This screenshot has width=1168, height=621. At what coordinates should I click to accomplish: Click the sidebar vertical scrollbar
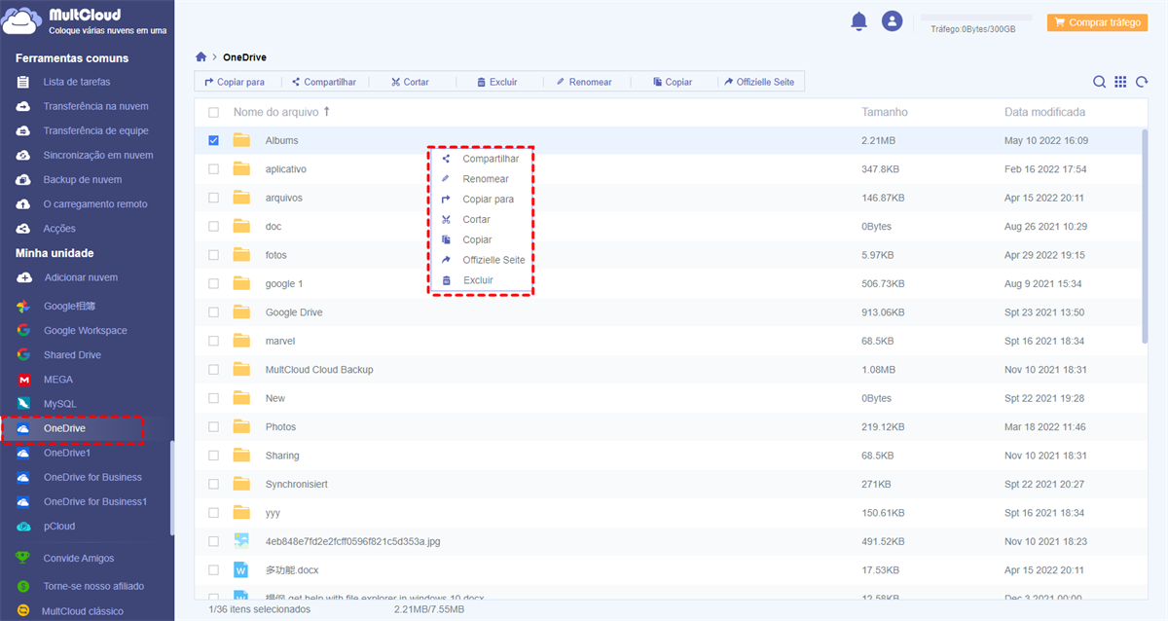(171, 489)
